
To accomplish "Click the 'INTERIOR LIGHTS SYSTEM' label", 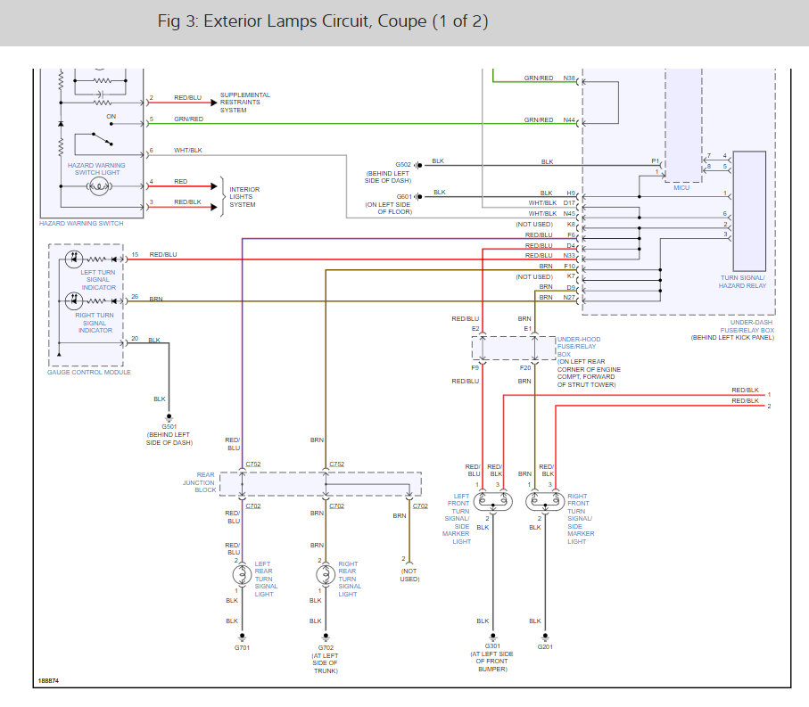I will [x=244, y=197].
